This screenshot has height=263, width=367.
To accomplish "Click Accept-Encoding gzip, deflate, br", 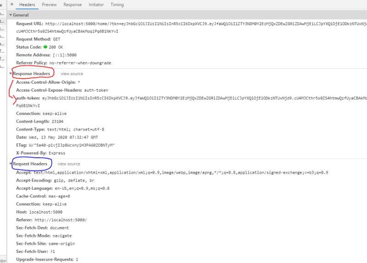I will click(x=74, y=181).
